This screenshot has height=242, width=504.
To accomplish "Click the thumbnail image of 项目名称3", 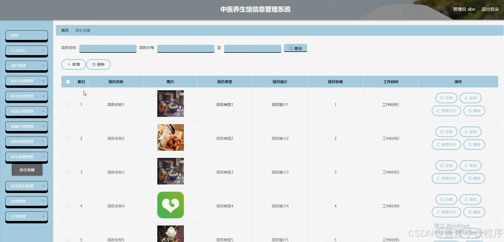I will coord(171,171).
